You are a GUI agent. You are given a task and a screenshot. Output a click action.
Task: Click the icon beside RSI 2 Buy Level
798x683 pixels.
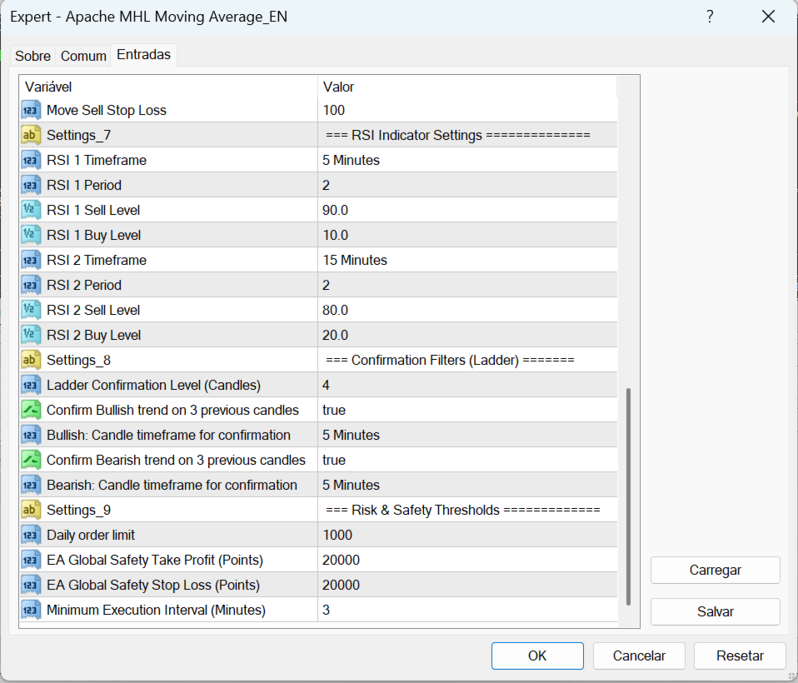pos(31,335)
